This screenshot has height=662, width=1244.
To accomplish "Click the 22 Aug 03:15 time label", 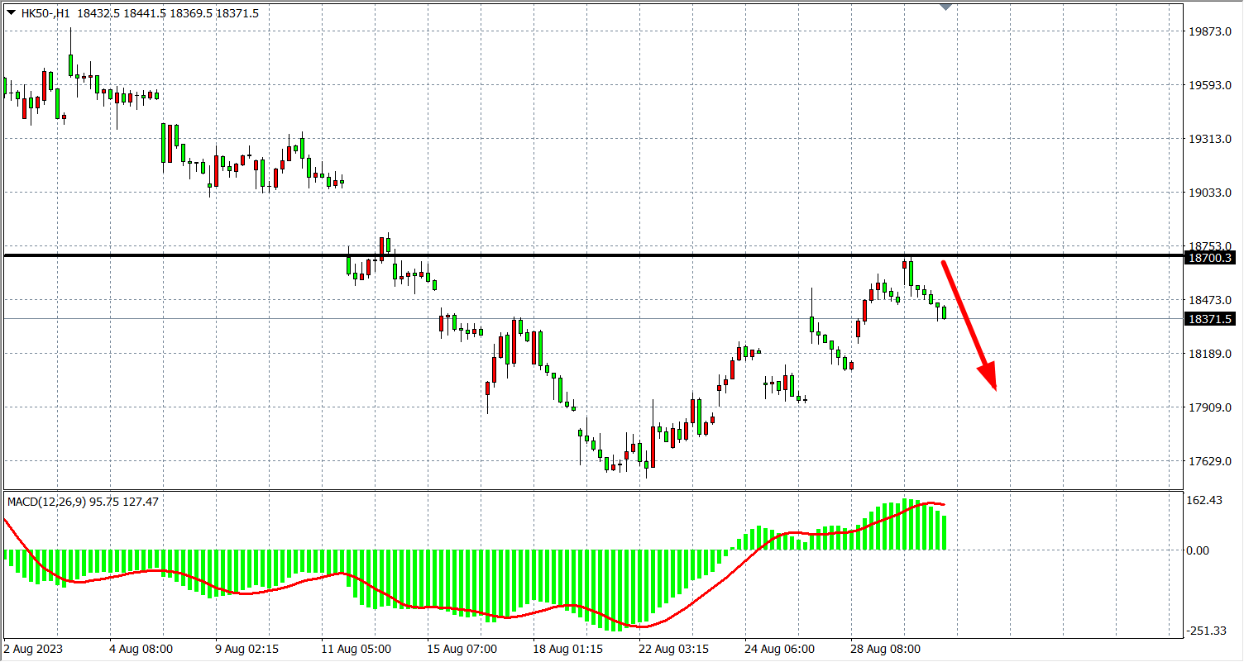I will click(x=674, y=650).
